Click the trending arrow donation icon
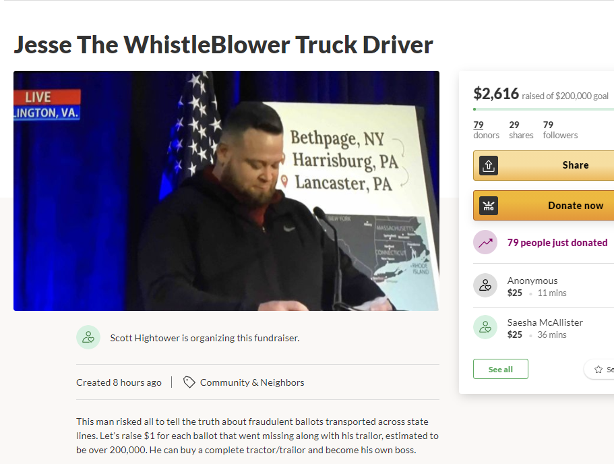The image size is (614, 464). pos(485,242)
